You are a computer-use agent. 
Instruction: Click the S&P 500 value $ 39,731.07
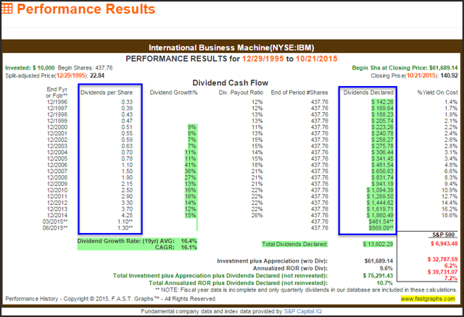(442, 272)
